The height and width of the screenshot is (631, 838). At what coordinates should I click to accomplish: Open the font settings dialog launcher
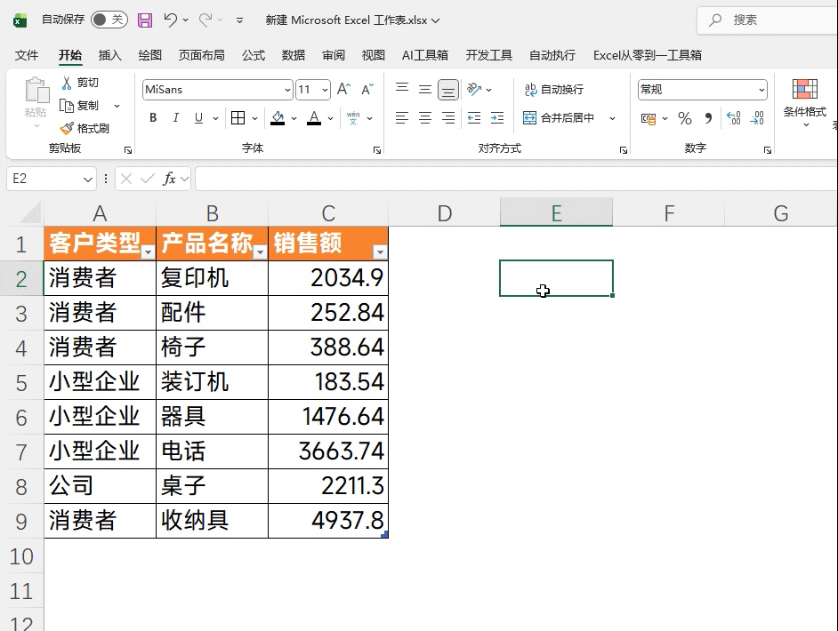(x=377, y=150)
